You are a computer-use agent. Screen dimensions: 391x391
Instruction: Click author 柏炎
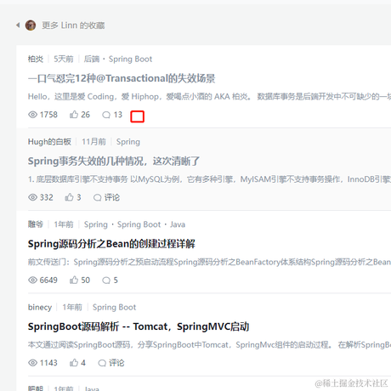pyautogui.click(x=36, y=59)
